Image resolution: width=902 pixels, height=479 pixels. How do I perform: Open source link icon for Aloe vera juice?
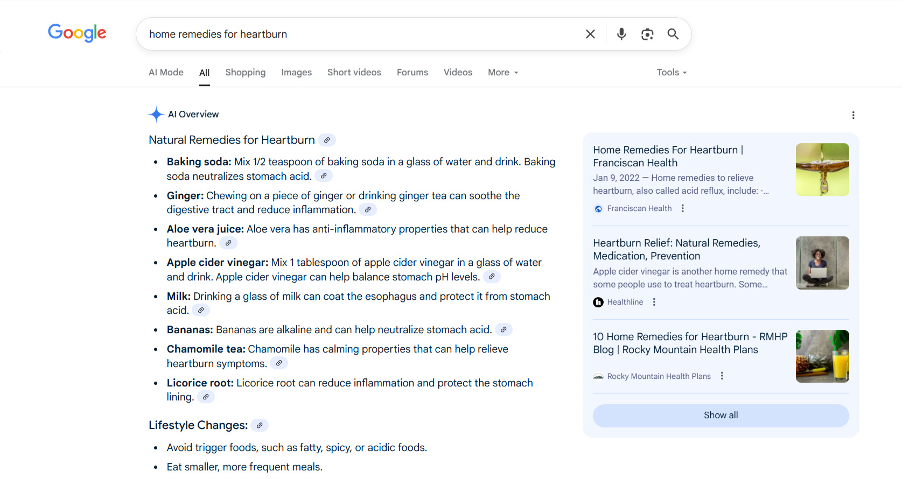(x=228, y=243)
